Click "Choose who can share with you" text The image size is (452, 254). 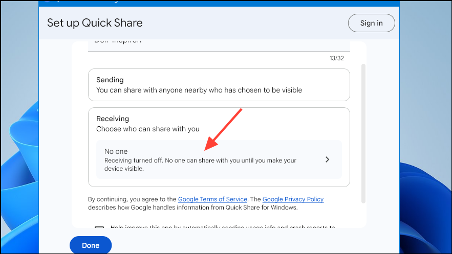point(148,129)
